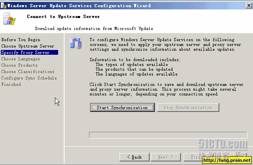This screenshot has height=165, width=253.
Task: Click "Download update information from Microsoft Update" text
Action: [x=94, y=29]
